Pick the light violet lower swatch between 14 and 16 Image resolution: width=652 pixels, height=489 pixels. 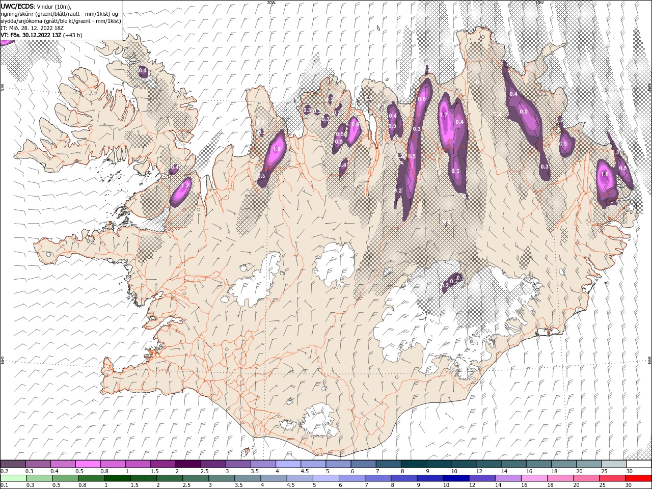pos(508,478)
